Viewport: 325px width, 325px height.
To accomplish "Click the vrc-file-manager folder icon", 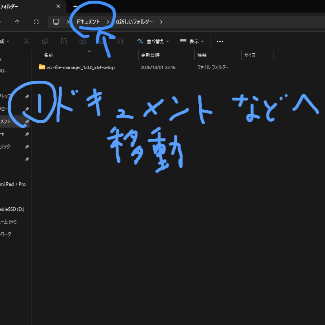I will (x=42, y=67).
